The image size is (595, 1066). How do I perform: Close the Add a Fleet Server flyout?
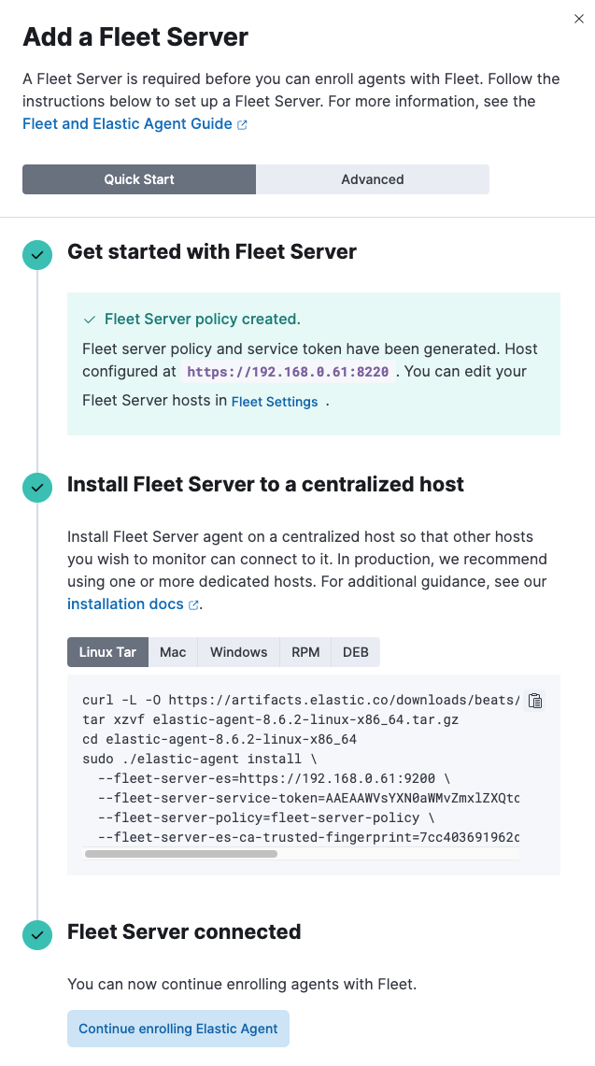pos(579,19)
